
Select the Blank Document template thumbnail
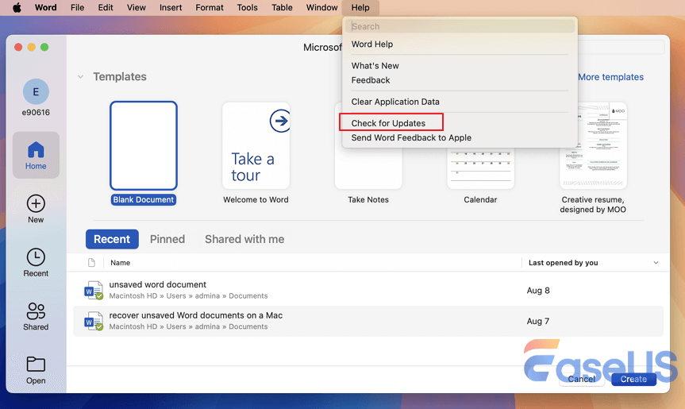click(144, 145)
